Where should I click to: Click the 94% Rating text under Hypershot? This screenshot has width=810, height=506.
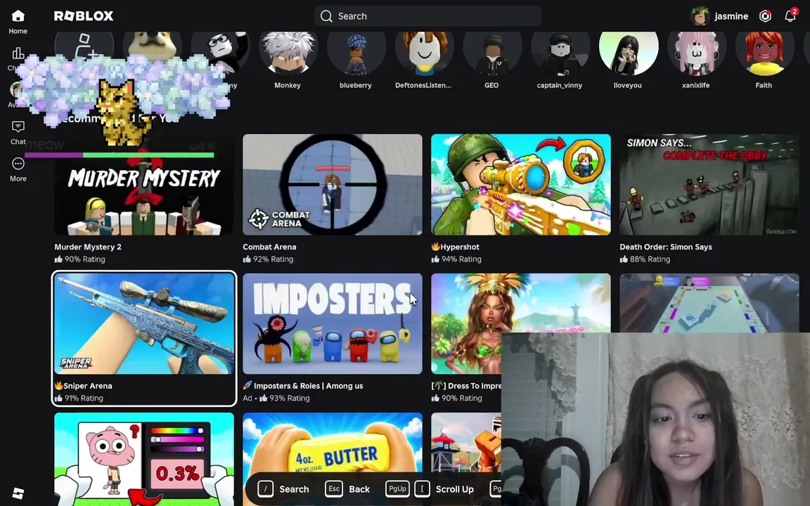tap(461, 259)
